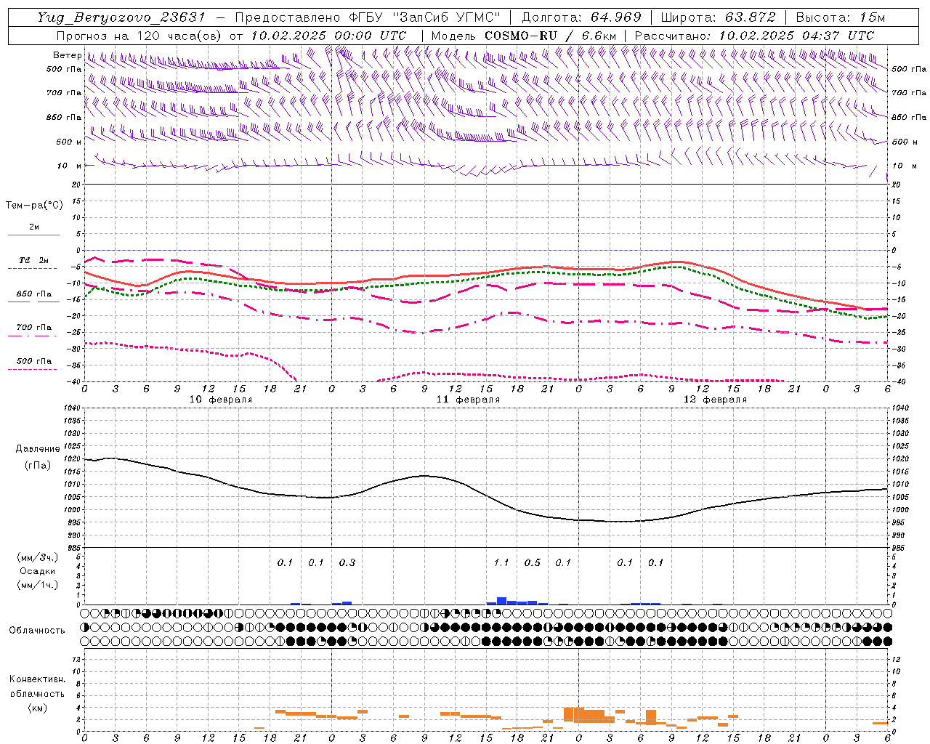Select the 0.5 precipitation amount value
The image size is (930, 744).
[533, 562]
